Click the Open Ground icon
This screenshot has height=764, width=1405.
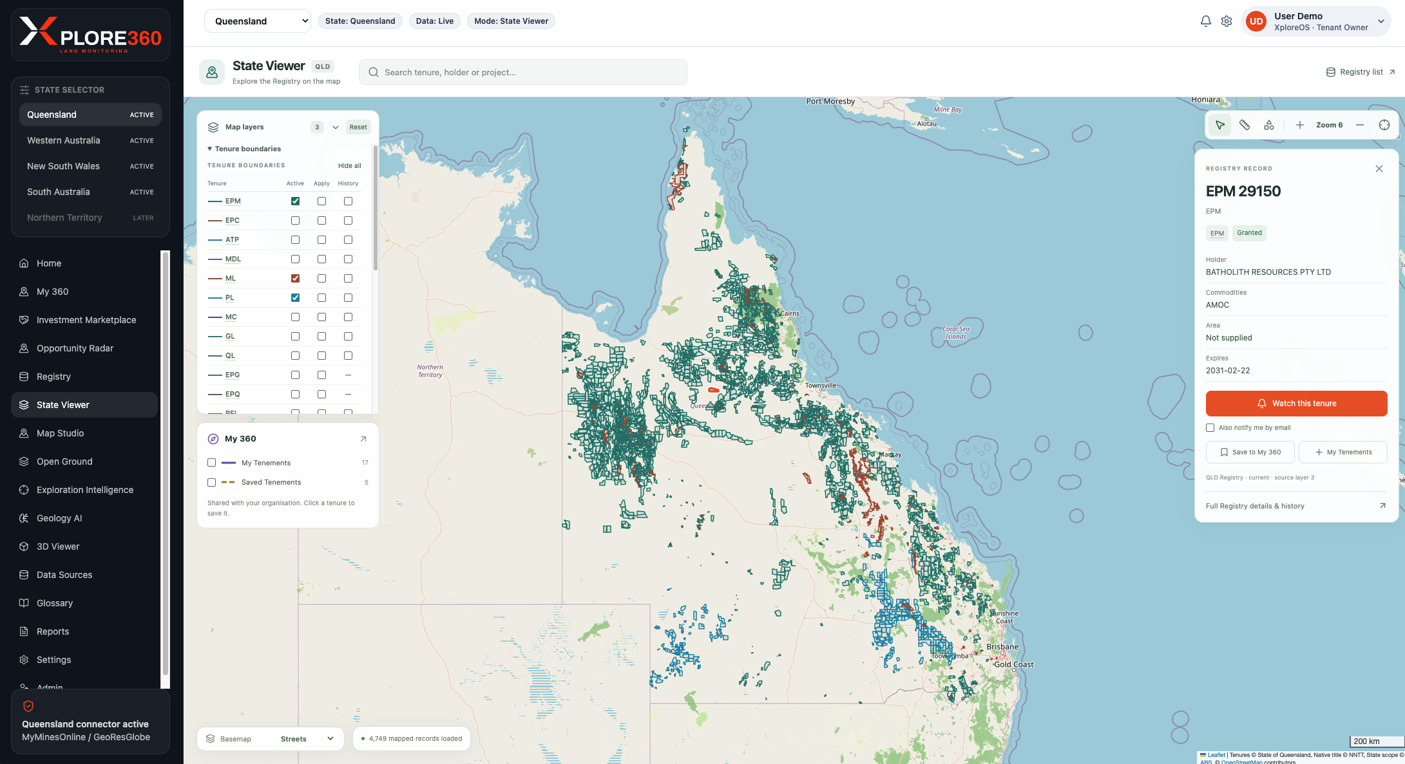(x=24, y=461)
